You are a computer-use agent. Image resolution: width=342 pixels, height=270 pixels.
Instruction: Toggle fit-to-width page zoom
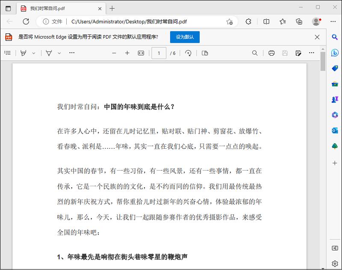pyautogui.click(x=142, y=53)
